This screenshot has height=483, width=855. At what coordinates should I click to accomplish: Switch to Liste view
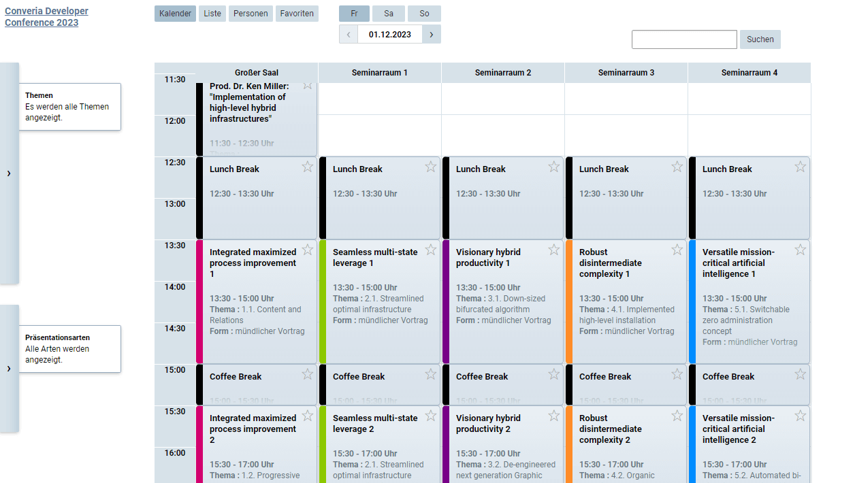(x=212, y=14)
